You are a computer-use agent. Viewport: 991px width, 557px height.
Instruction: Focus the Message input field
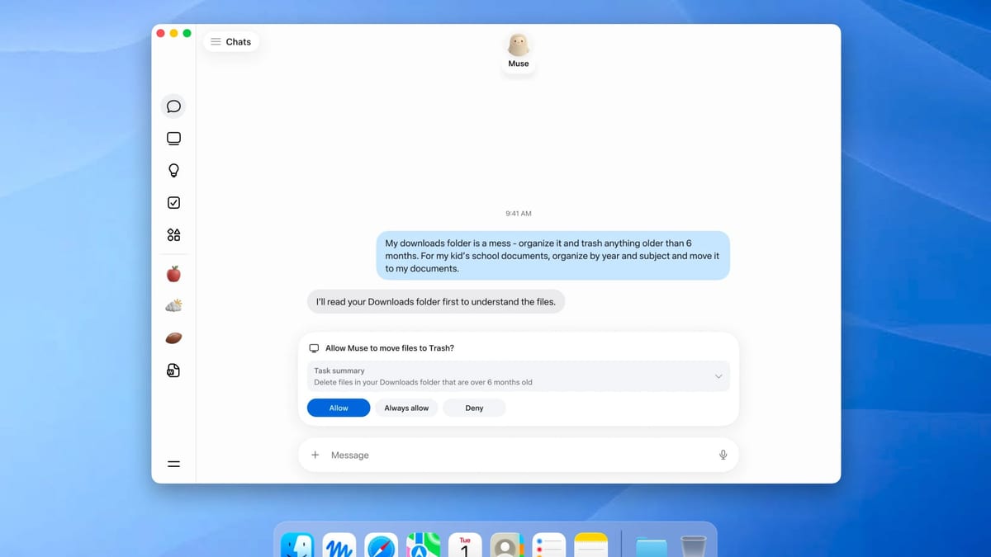coord(519,455)
